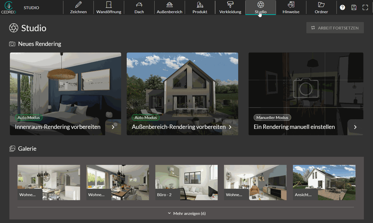
Task: Open the Verkleidung paint roller icon
Action: tap(230, 5)
